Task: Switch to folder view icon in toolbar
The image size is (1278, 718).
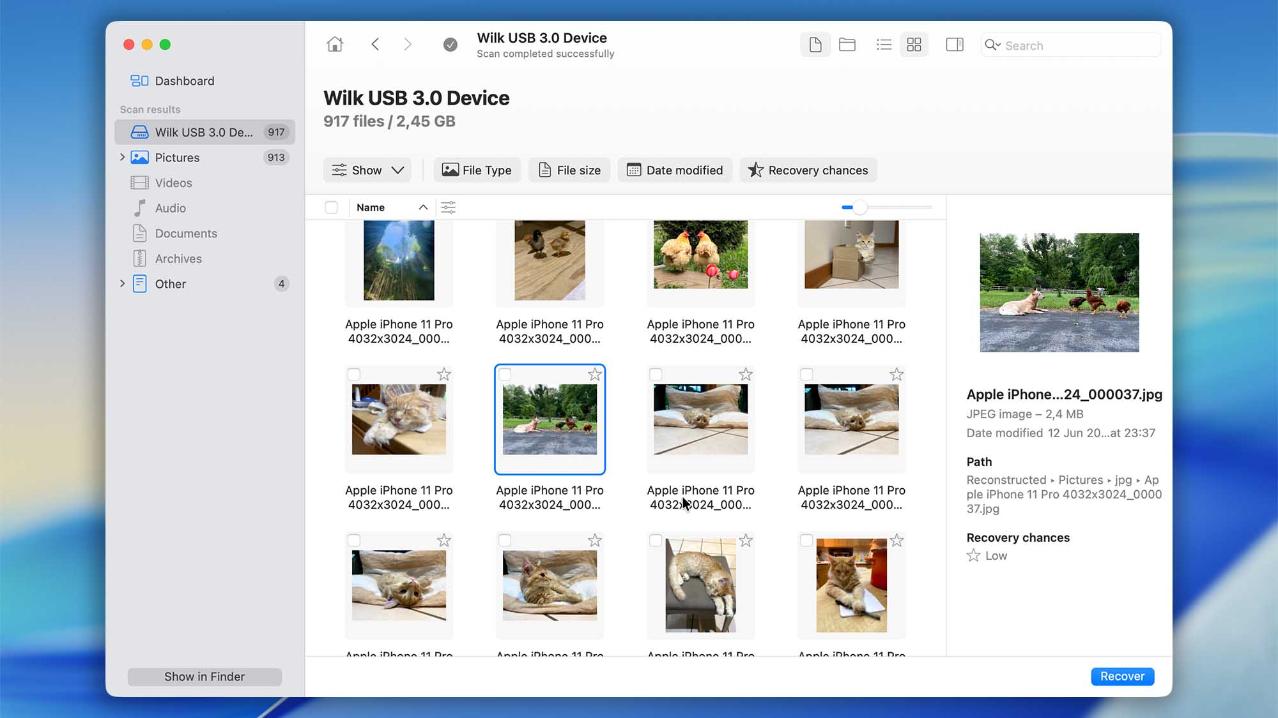Action: 847,45
